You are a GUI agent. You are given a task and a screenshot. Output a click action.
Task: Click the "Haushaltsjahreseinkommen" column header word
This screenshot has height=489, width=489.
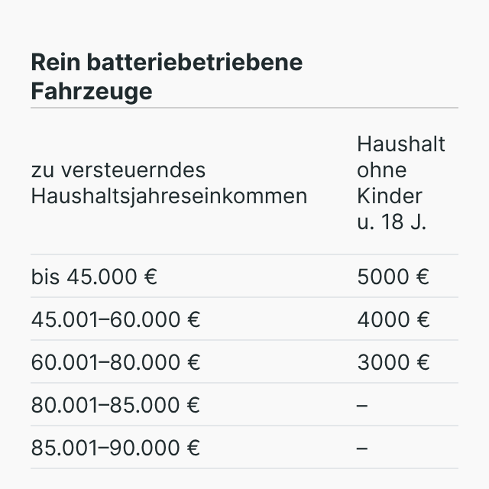pyautogui.click(x=169, y=196)
